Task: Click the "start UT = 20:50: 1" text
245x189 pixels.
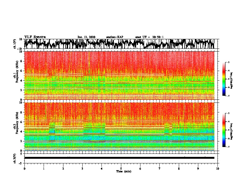Action: (149, 37)
